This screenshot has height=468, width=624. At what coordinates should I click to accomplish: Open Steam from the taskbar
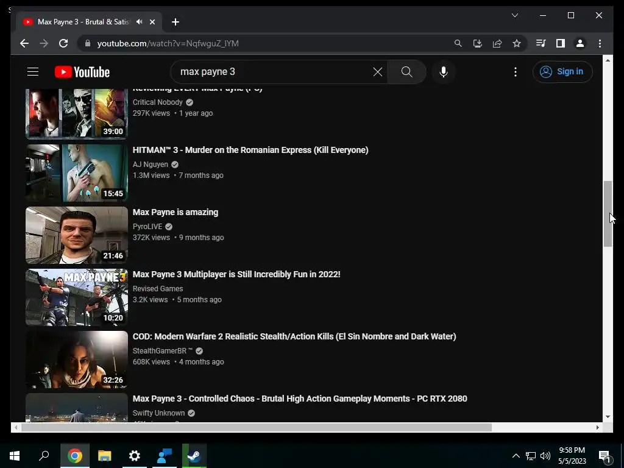[194, 456]
